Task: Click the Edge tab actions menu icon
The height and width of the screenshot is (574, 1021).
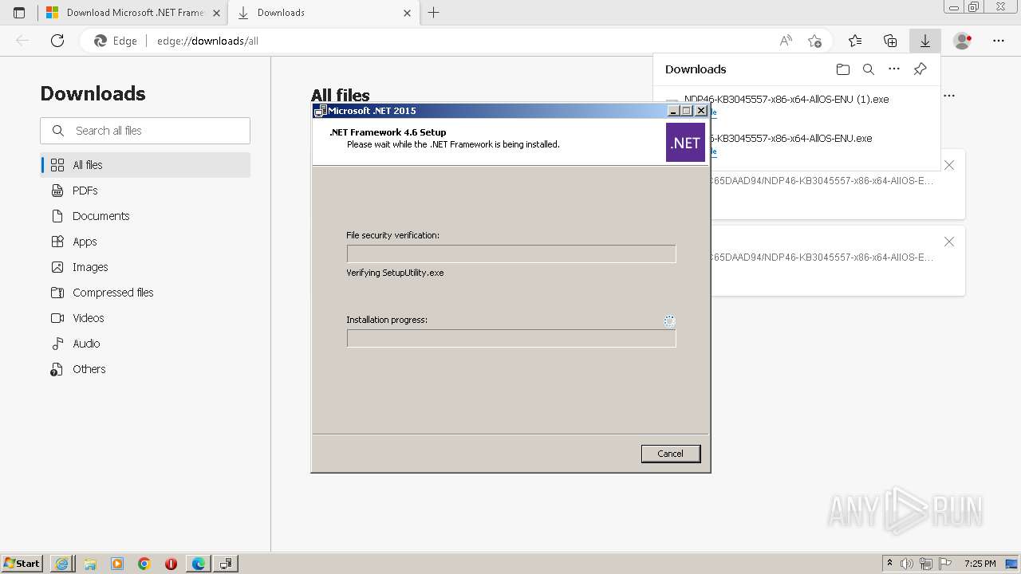Action: coord(19,13)
